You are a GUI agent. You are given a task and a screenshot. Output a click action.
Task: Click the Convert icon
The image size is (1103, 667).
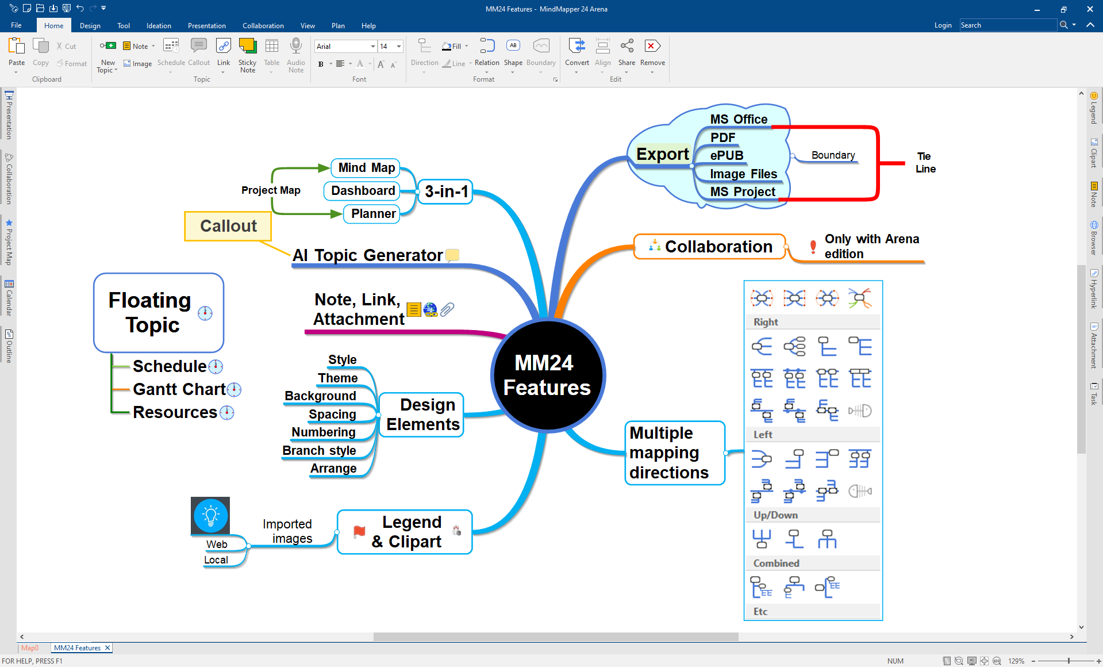(577, 46)
